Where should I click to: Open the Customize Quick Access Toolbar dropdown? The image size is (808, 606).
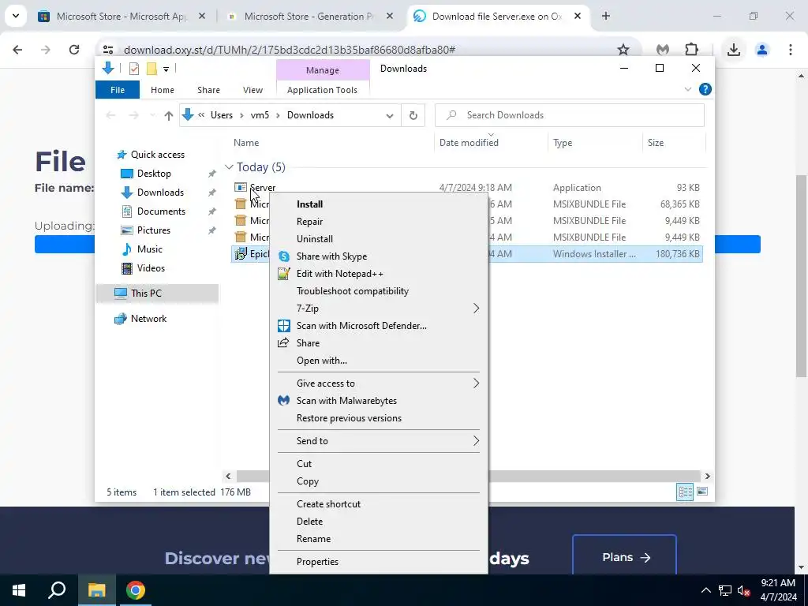166,69
